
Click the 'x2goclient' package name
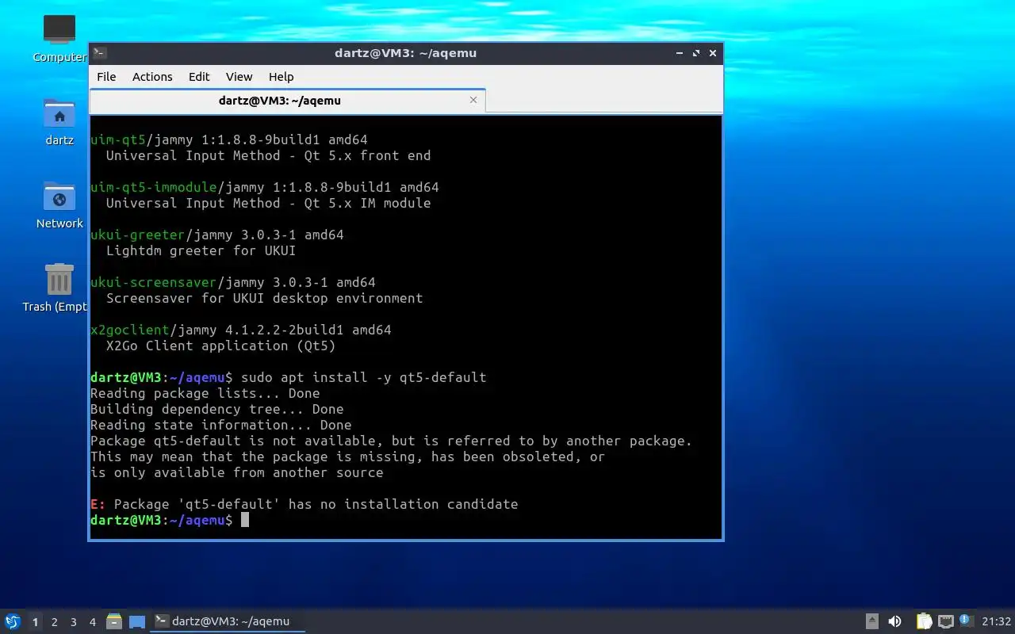[130, 330]
